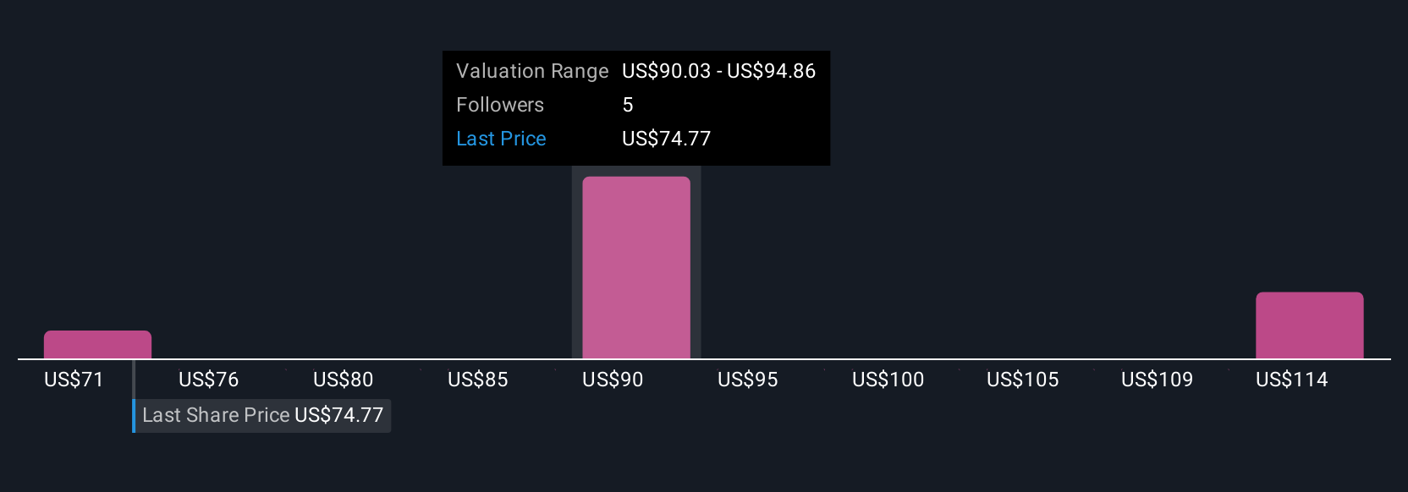
Task: Click the US$71 axis label
Action: tap(74, 380)
